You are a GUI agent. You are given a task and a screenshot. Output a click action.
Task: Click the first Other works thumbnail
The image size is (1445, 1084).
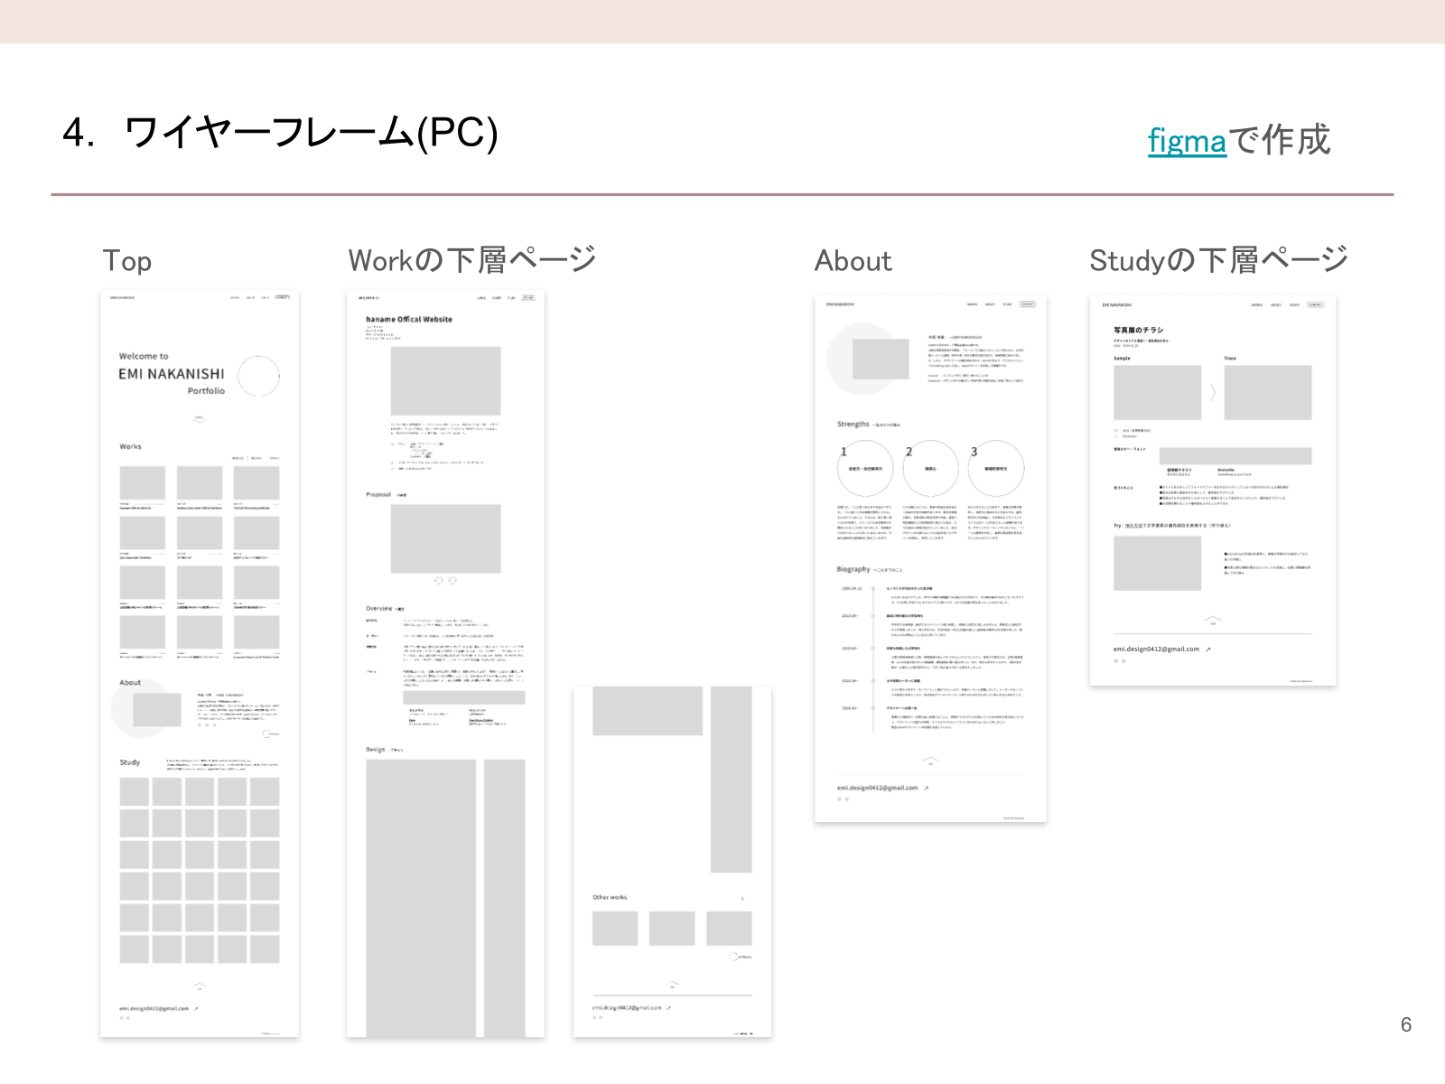(615, 929)
